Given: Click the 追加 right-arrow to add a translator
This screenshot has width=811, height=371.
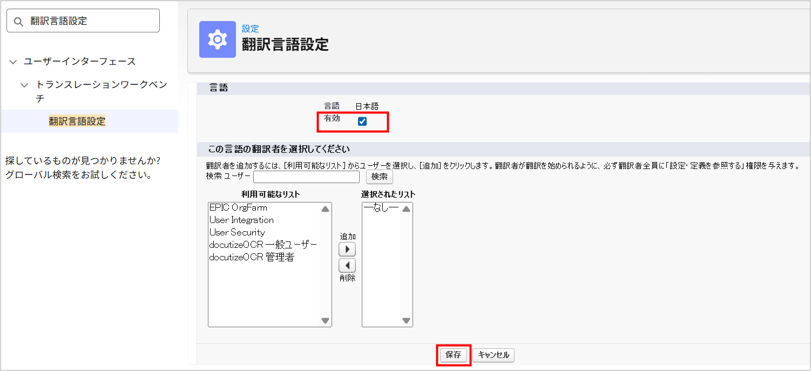Looking at the screenshot, I should point(347,249).
